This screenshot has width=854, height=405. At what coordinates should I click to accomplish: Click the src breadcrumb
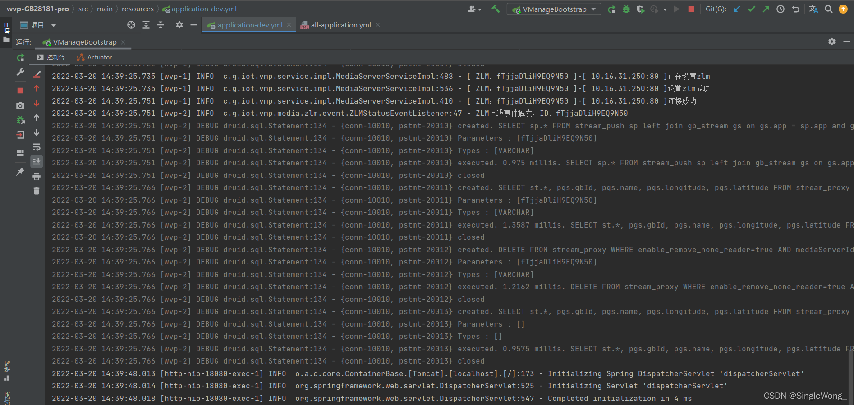83,9
